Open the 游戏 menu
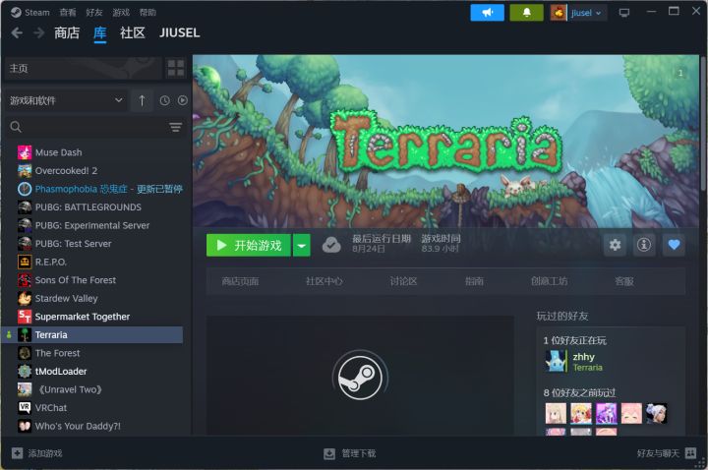This screenshot has height=470, width=708. (x=121, y=12)
